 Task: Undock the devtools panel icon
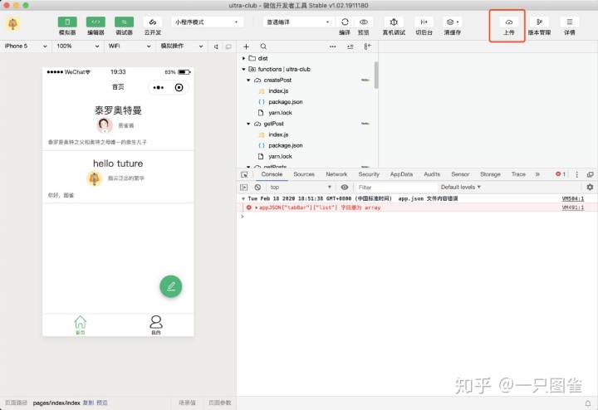[x=590, y=174]
